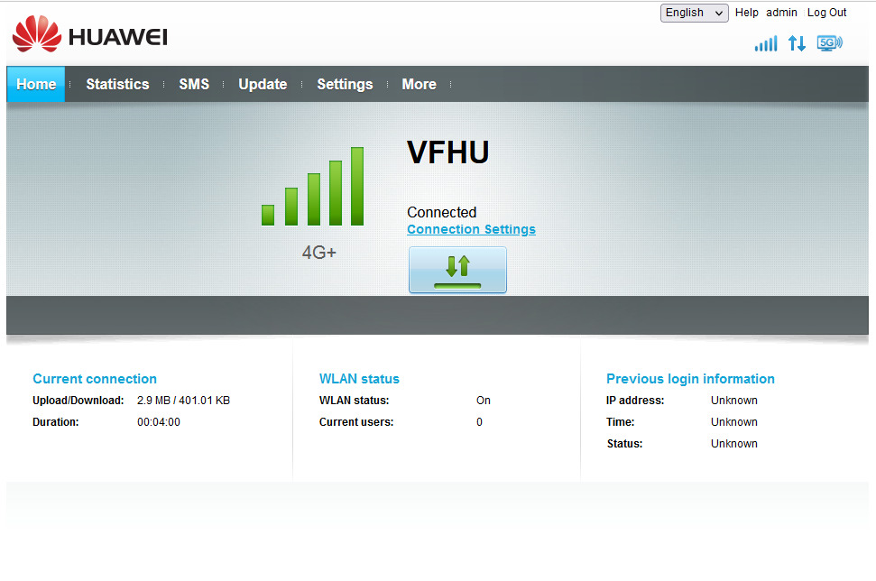Image resolution: width=876 pixels, height=581 pixels.
Task: Go to the Home tab
Action: 36,85
